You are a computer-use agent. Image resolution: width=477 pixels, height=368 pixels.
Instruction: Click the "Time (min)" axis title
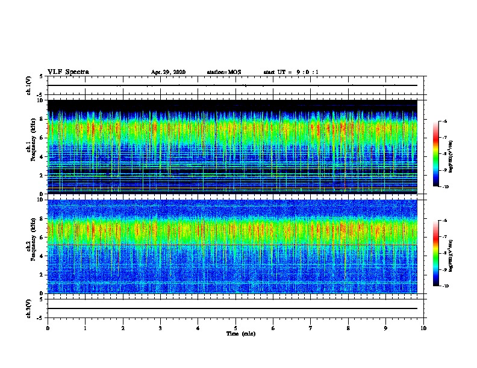(241, 334)
